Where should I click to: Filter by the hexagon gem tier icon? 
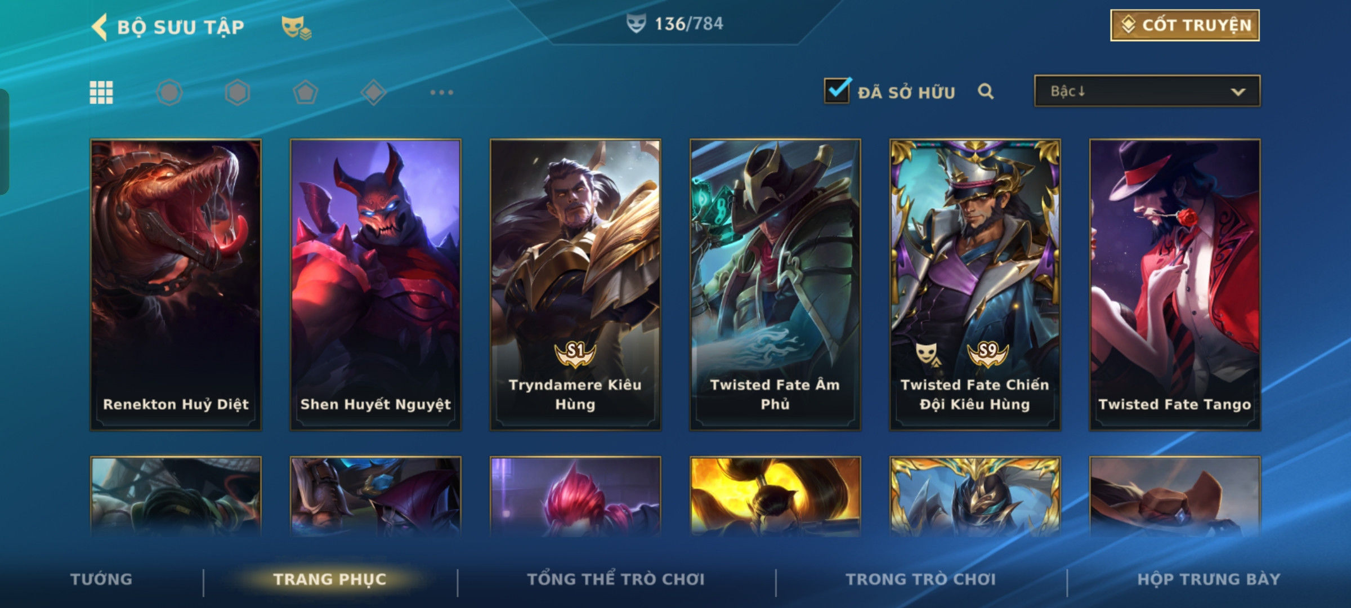(238, 92)
